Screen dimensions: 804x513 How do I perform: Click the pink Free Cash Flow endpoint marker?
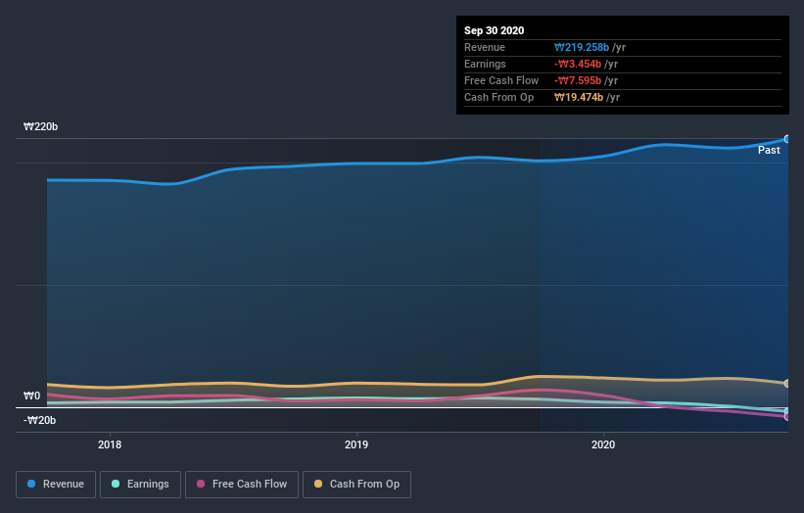click(x=786, y=417)
